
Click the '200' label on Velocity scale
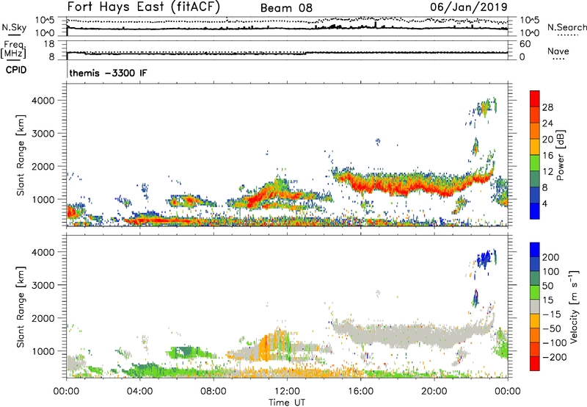[550, 257]
